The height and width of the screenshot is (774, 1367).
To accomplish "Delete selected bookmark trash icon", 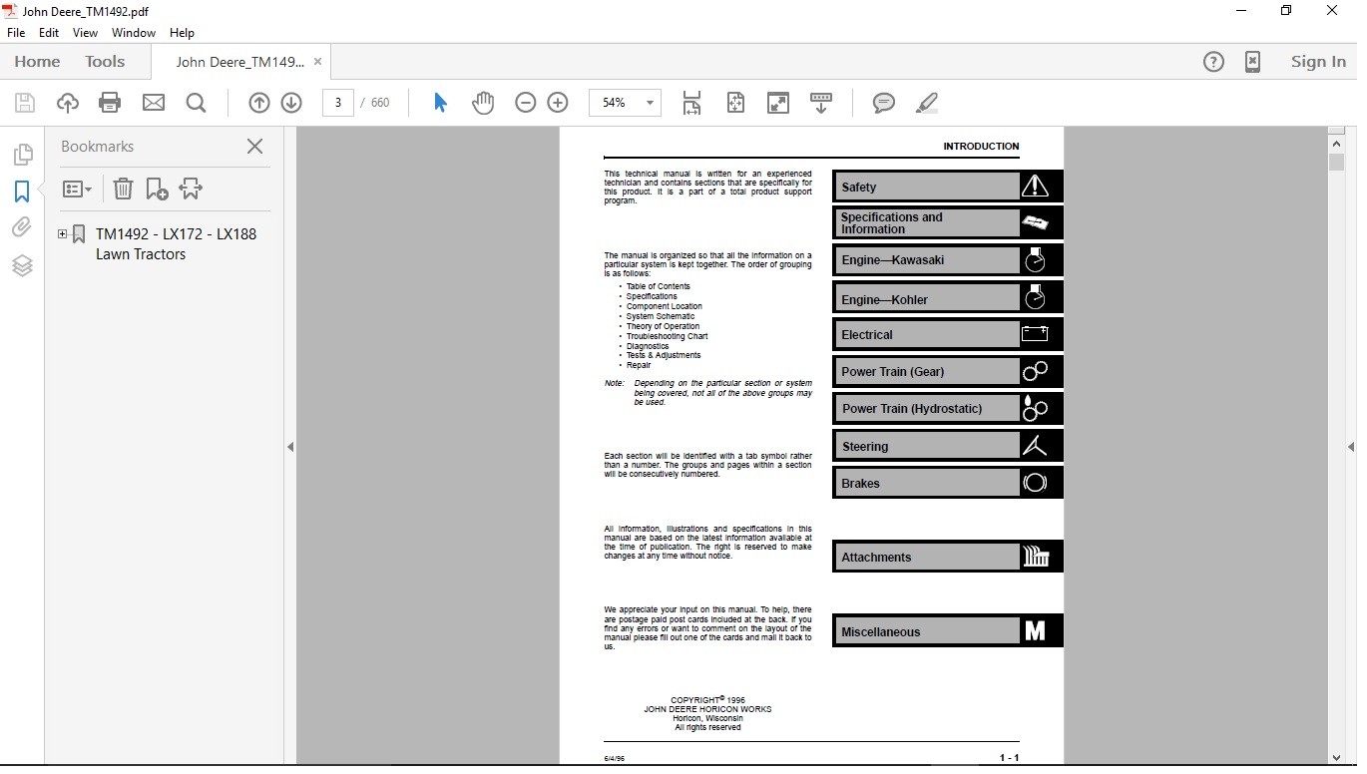I will click(x=123, y=189).
